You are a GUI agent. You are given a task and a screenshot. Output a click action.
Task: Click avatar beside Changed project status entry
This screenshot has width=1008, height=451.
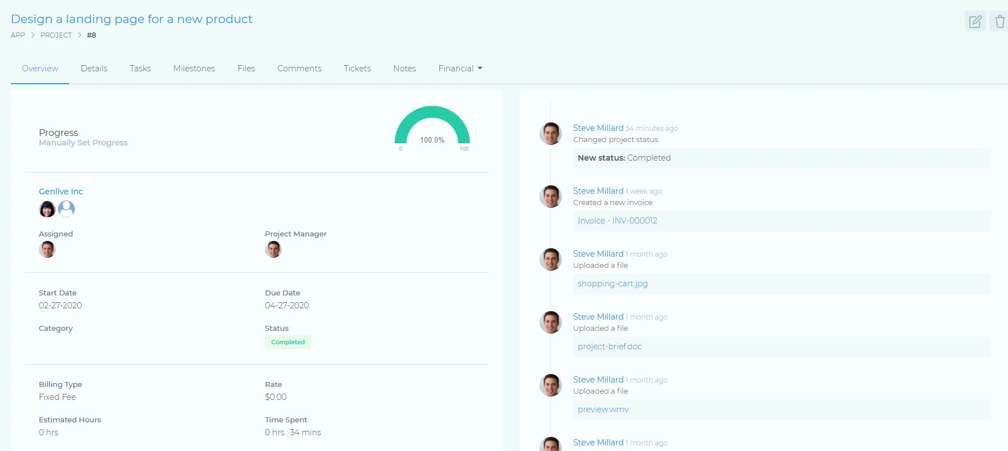550,134
